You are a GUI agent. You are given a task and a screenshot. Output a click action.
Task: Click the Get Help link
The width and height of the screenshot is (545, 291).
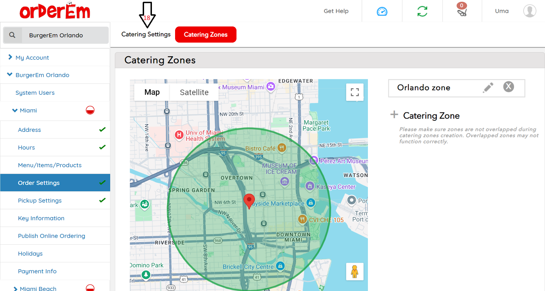[336, 11]
